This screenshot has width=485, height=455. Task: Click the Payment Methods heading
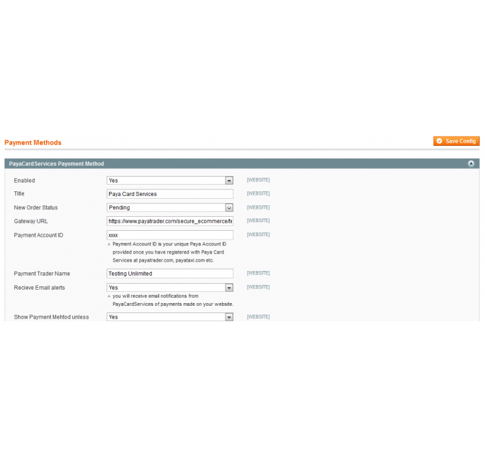[33, 143]
